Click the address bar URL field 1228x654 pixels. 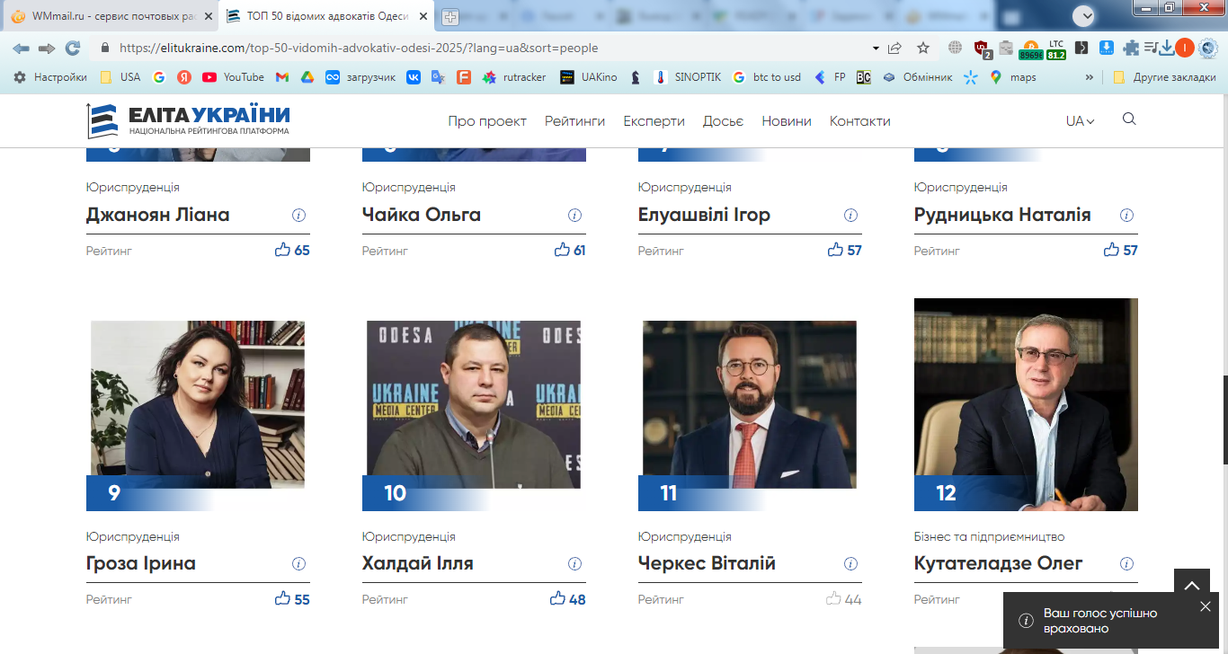click(485, 48)
